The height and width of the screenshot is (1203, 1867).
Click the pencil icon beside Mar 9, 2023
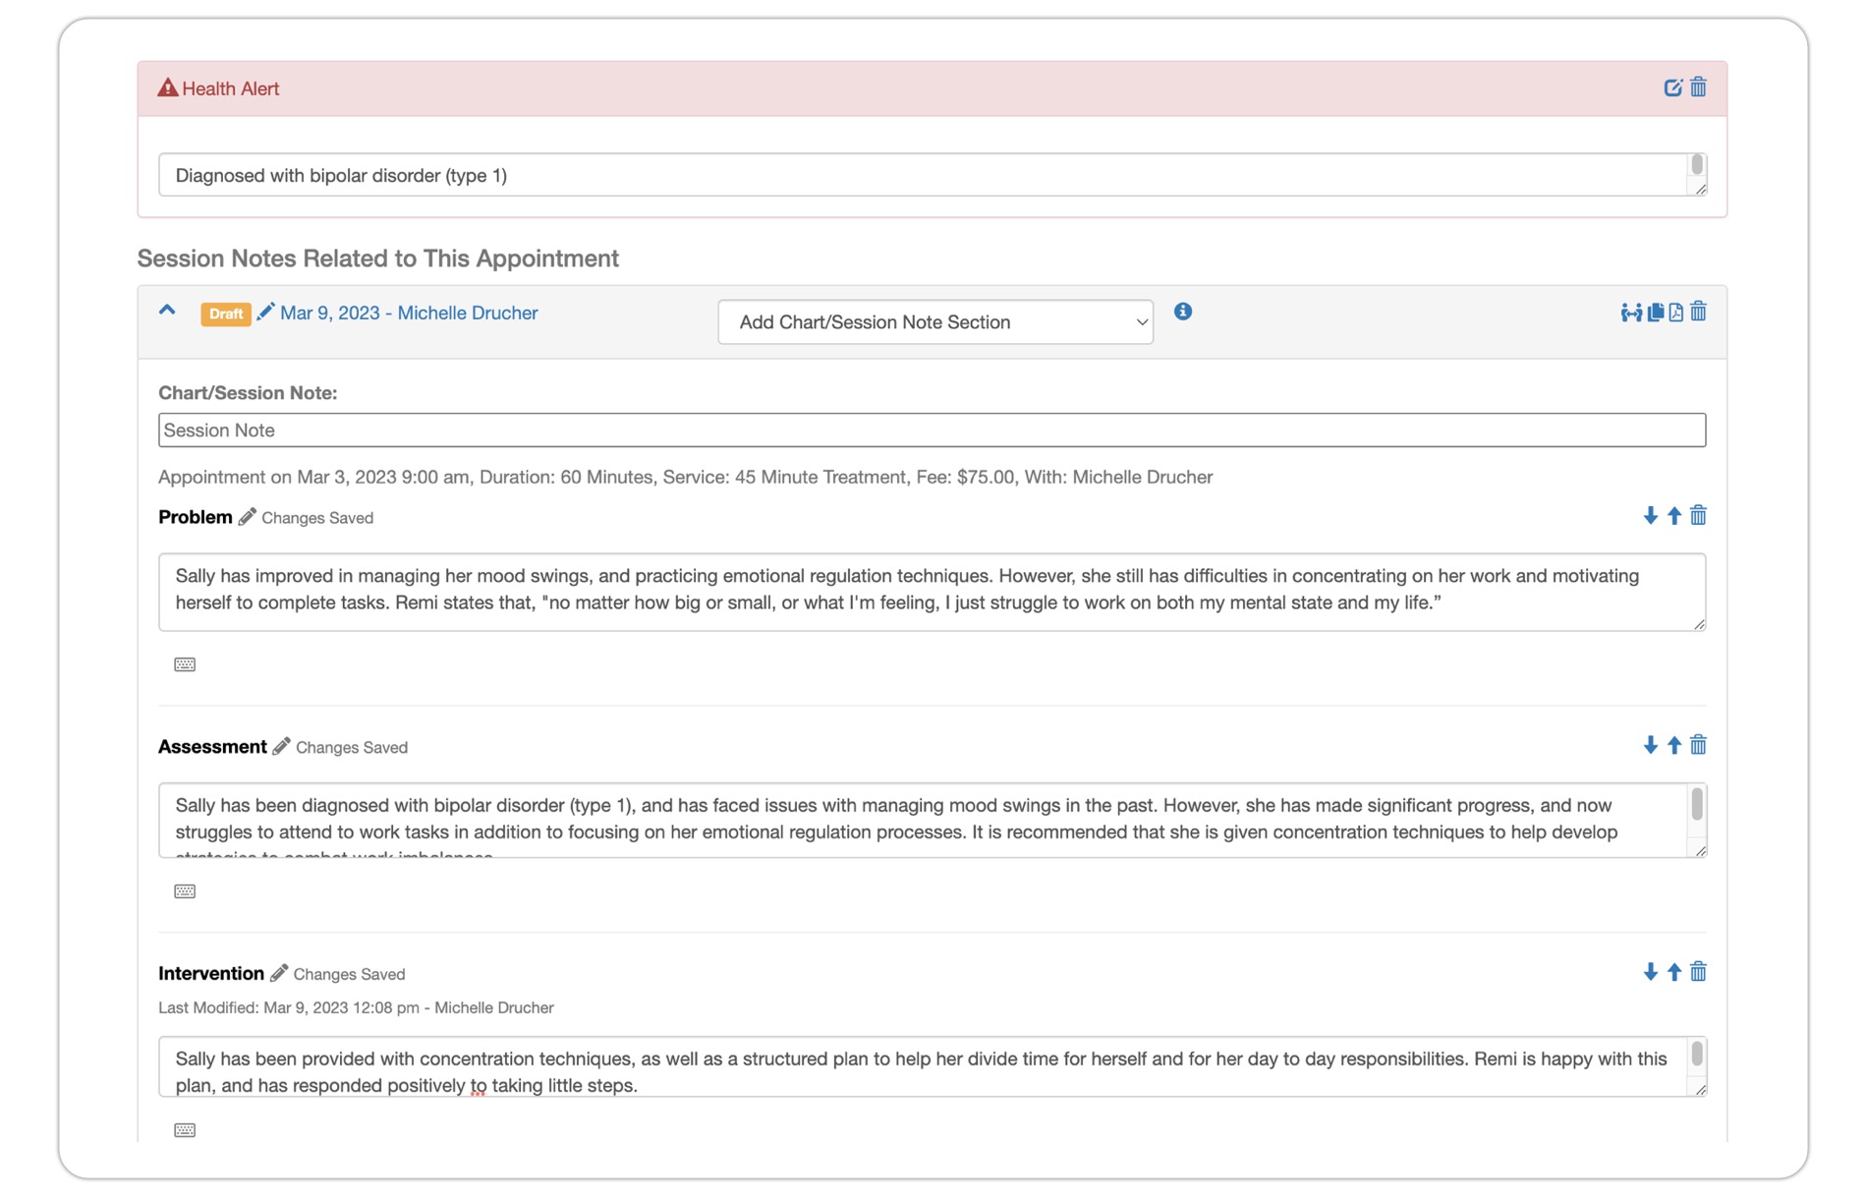point(265,313)
